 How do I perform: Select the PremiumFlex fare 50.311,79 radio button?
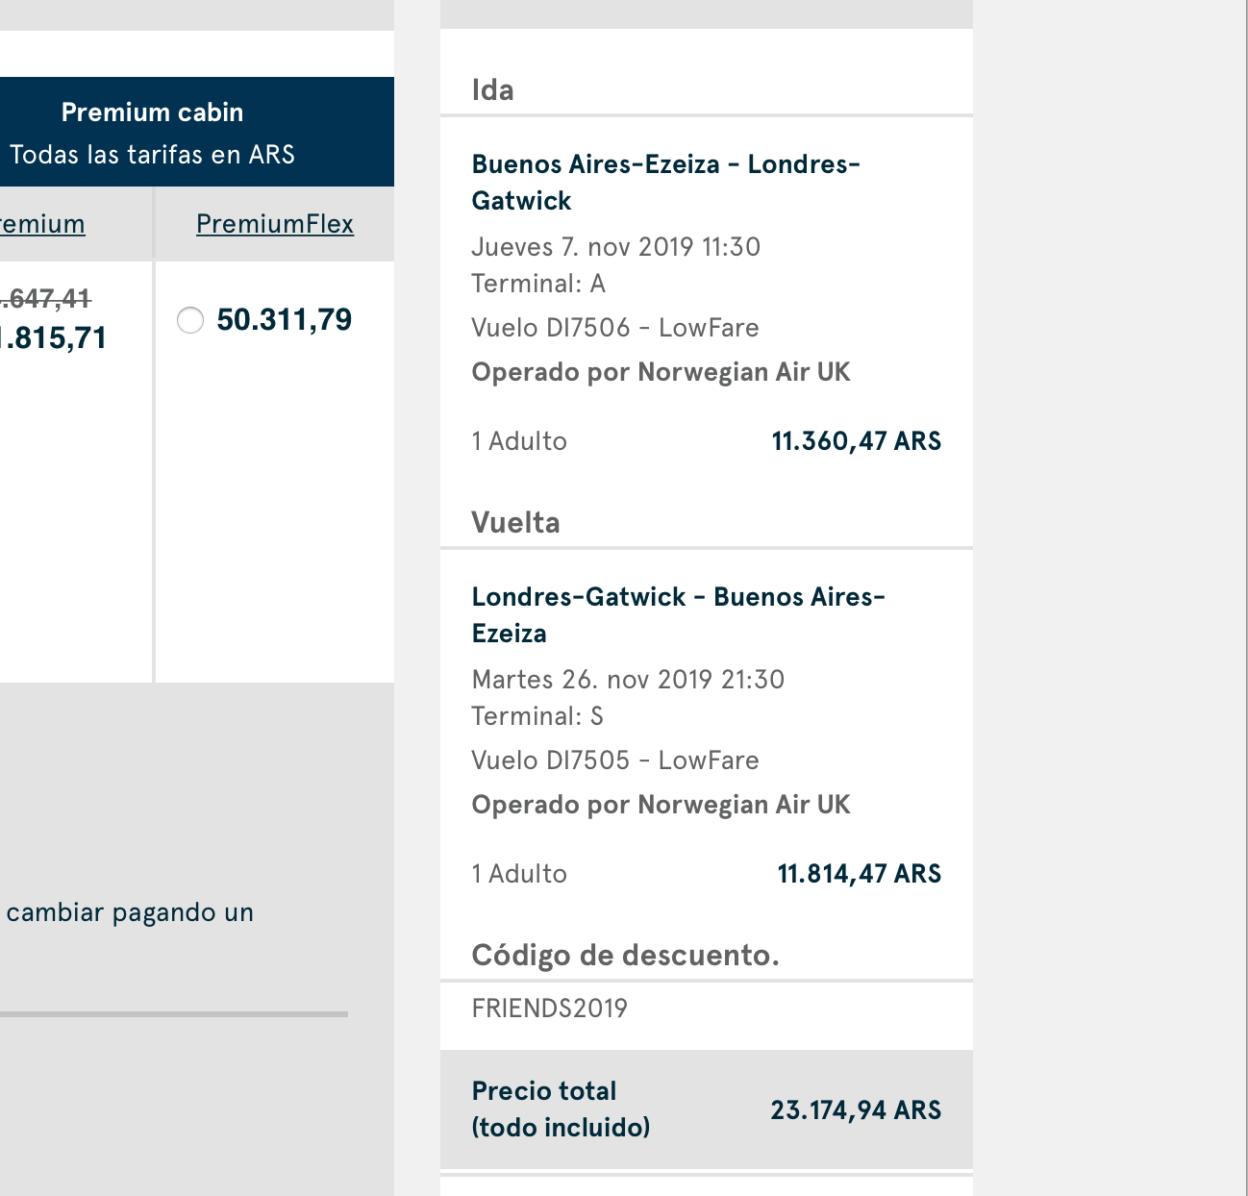(x=190, y=320)
